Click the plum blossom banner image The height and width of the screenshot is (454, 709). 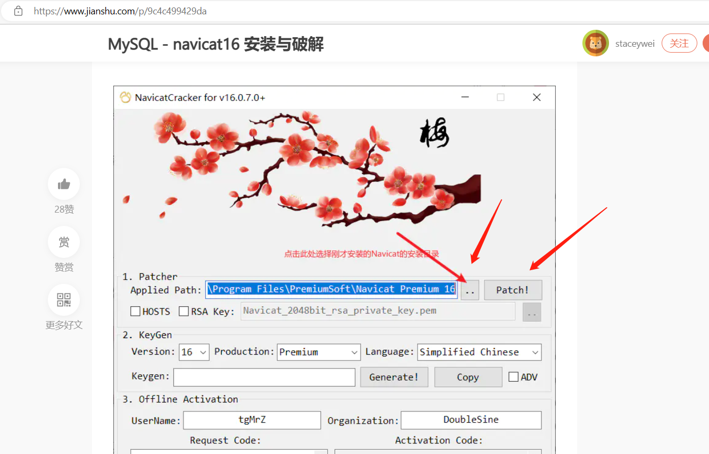(x=301, y=170)
